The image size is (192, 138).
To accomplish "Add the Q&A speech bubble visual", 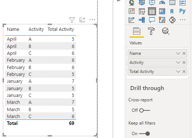I will pos(152,20).
